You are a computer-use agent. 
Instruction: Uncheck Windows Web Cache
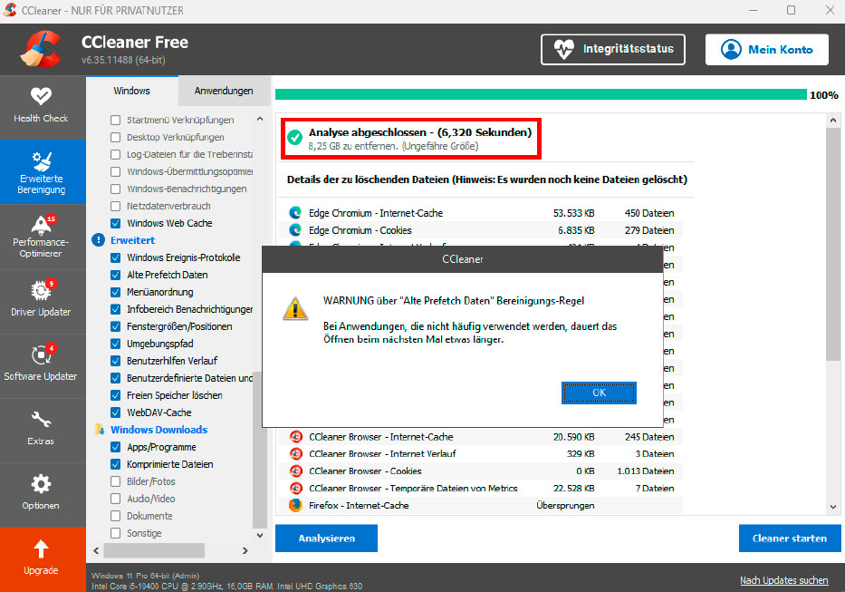115,223
